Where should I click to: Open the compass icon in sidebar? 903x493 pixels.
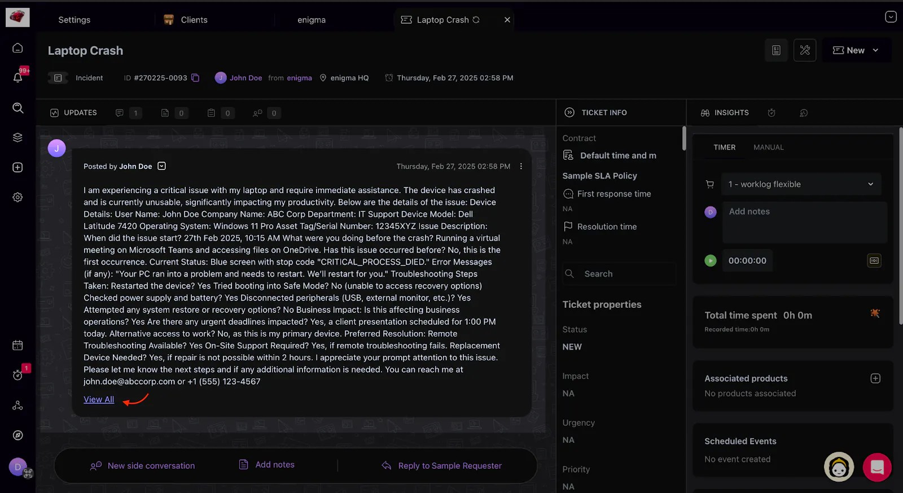tap(17, 435)
